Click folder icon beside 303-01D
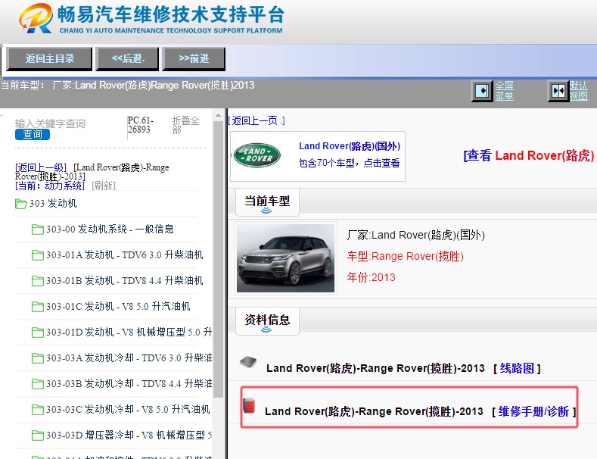This screenshot has width=597, height=459. tap(37, 333)
